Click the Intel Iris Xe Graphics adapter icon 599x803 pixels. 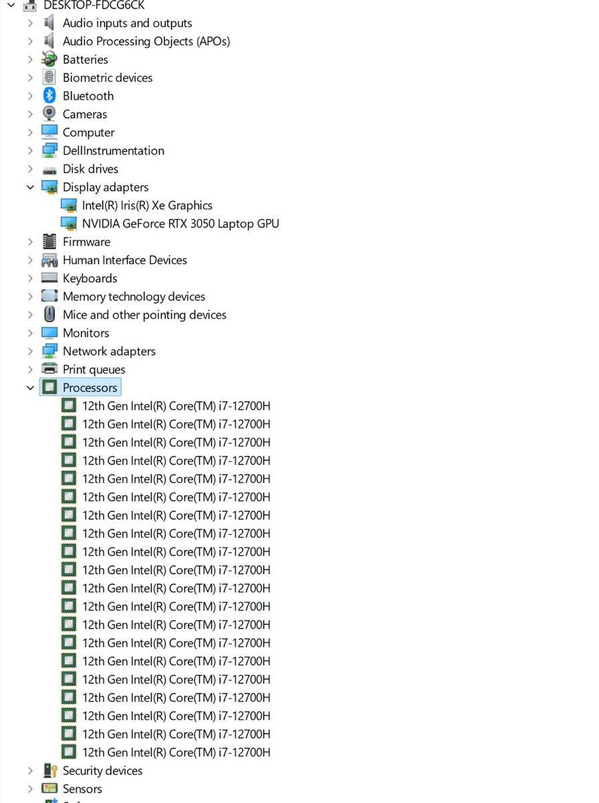click(x=69, y=205)
